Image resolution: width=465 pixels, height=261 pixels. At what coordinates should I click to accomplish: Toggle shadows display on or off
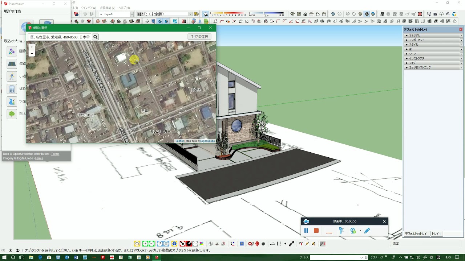(x=206, y=14)
